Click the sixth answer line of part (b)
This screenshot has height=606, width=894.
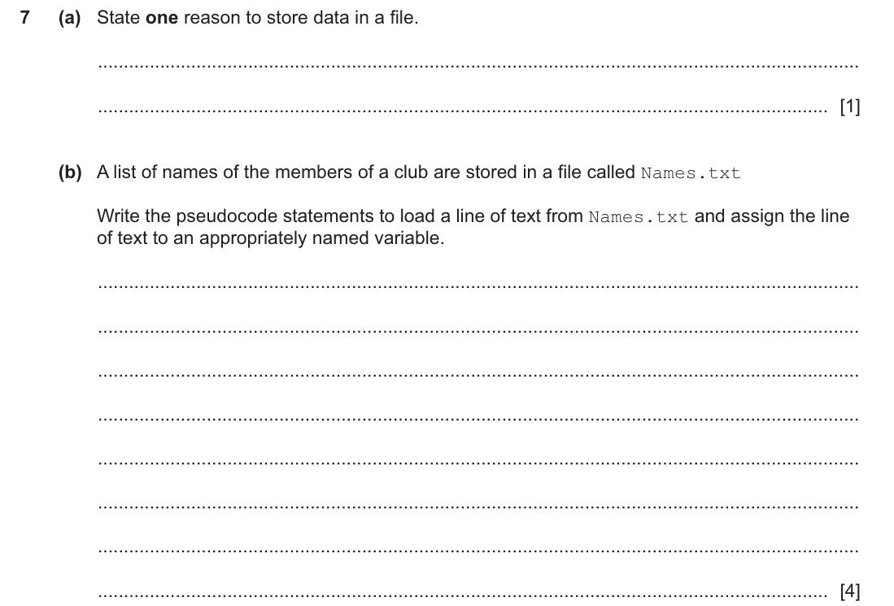[x=478, y=507]
